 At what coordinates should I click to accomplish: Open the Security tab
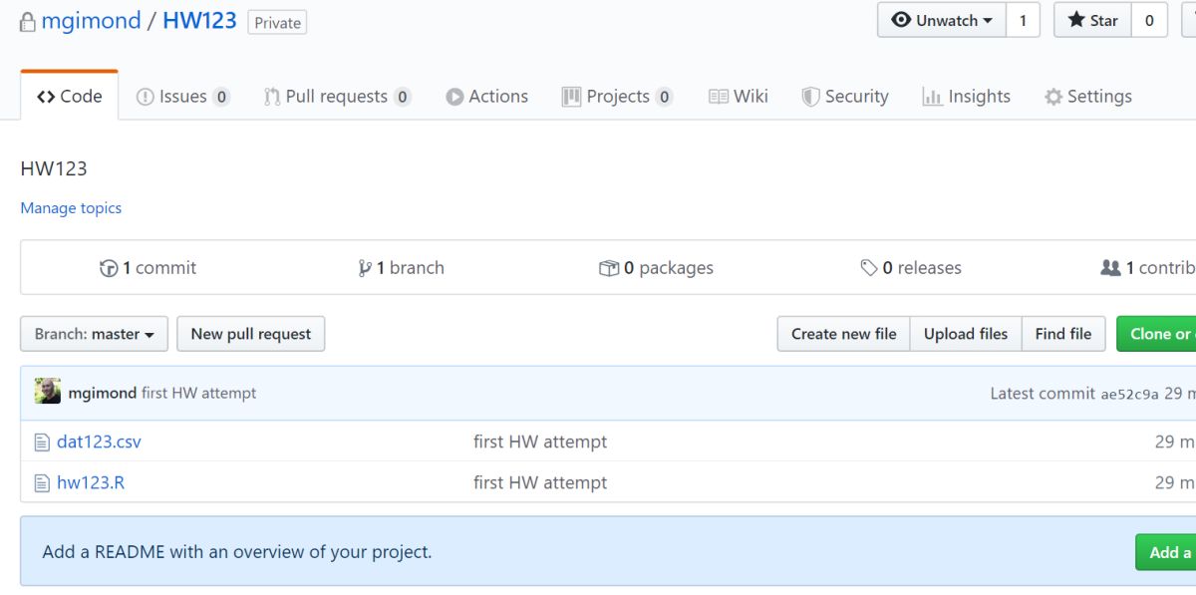tap(845, 97)
